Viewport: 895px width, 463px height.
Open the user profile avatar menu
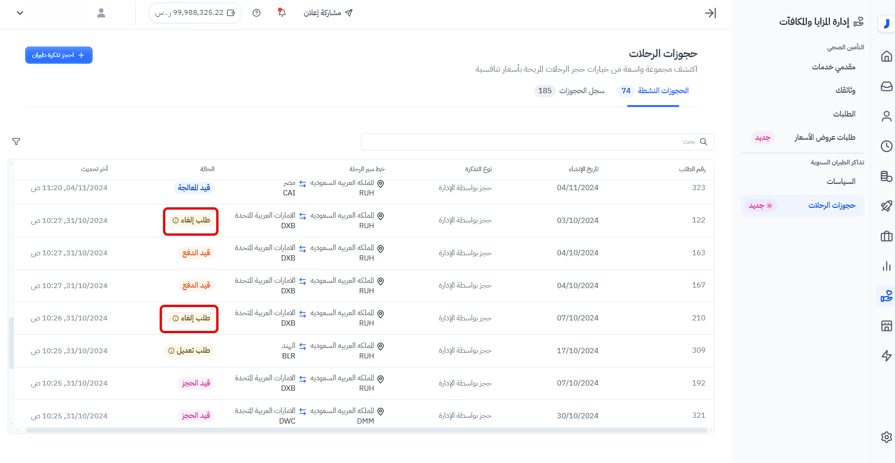tap(101, 13)
